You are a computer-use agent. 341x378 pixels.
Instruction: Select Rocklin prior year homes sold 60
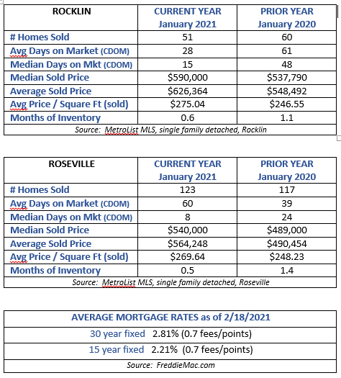click(287, 37)
